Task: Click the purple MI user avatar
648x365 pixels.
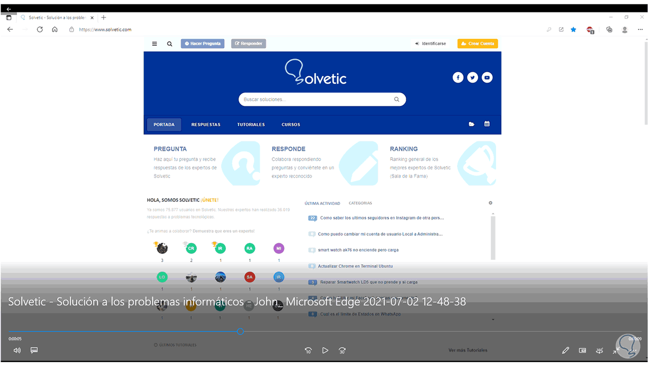Action: click(279, 248)
